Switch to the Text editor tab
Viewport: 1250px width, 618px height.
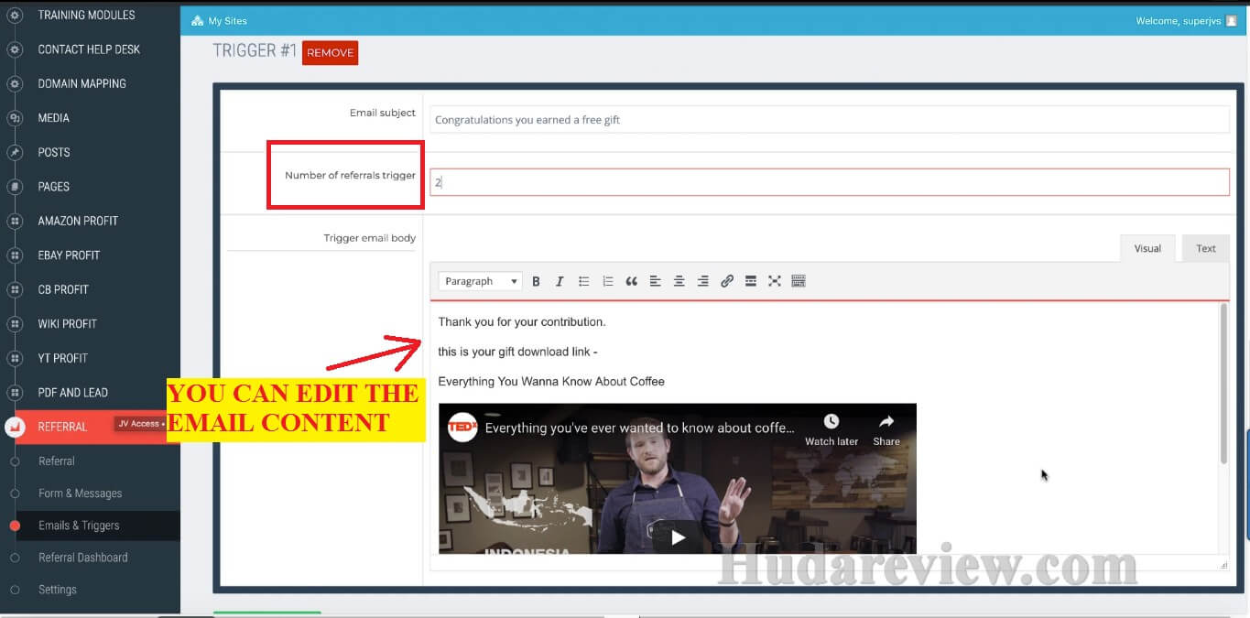pyautogui.click(x=1206, y=248)
